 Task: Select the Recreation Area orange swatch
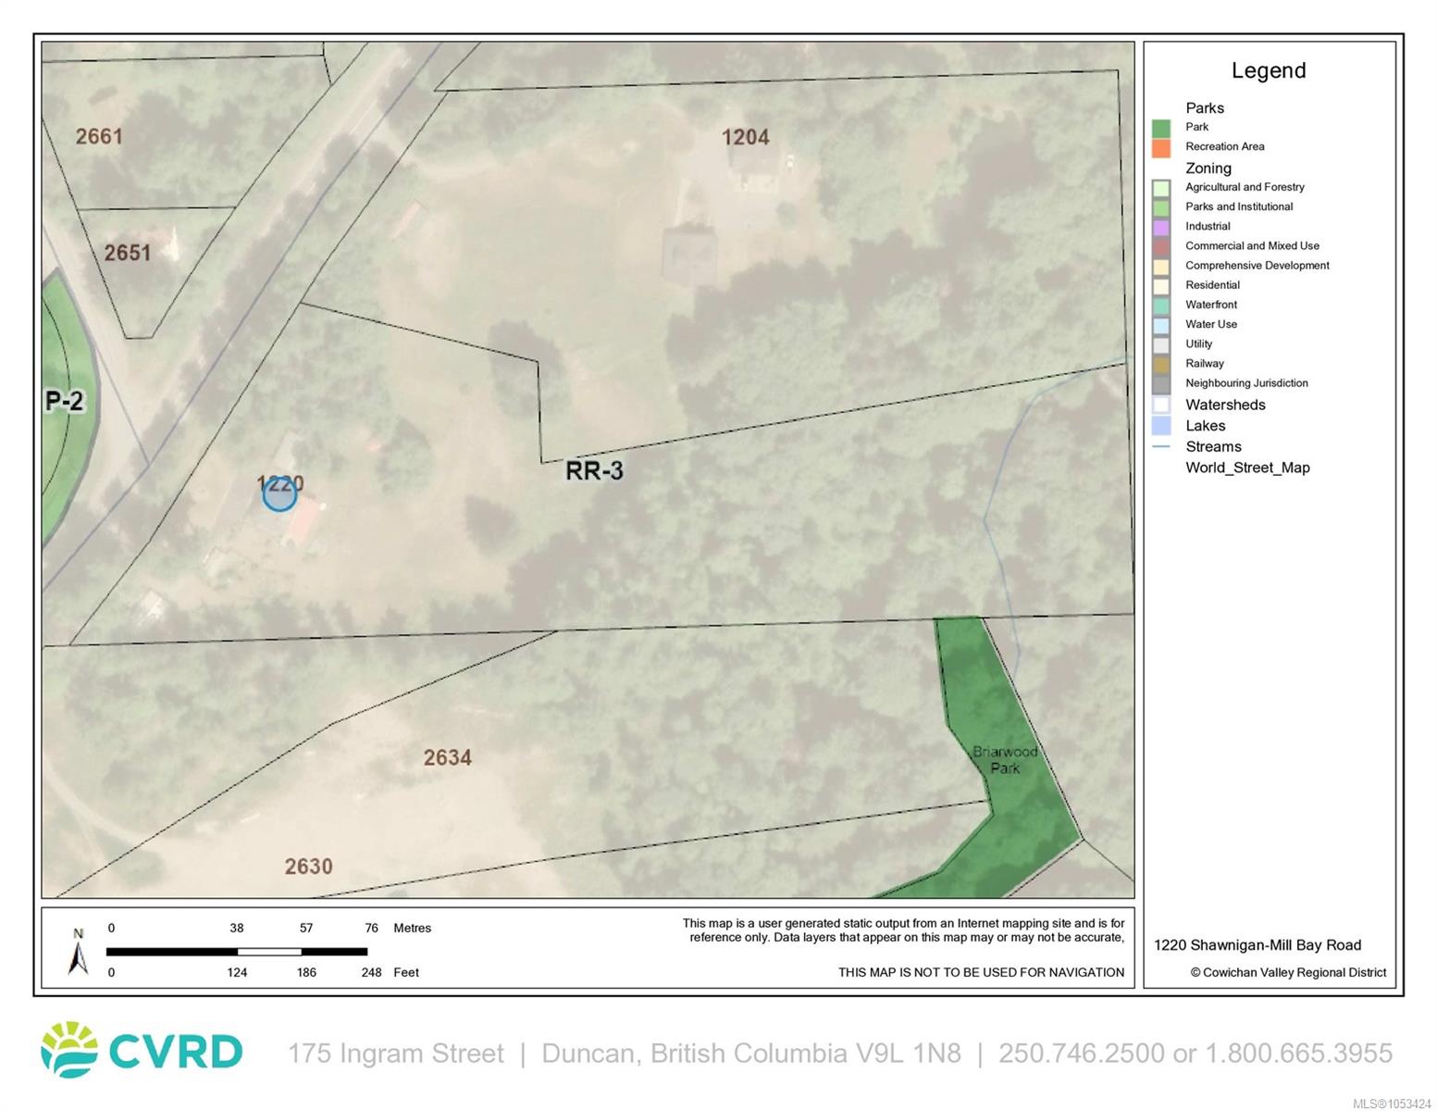pos(1161,147)
